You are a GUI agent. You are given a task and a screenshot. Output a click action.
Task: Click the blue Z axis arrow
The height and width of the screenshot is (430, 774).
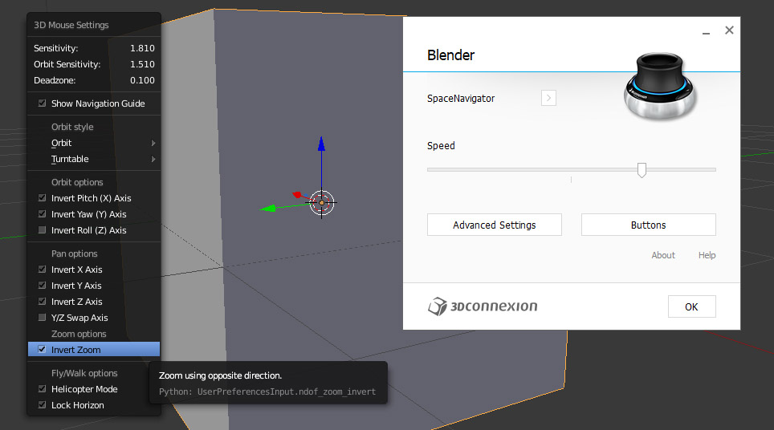(x=321, y=144)
